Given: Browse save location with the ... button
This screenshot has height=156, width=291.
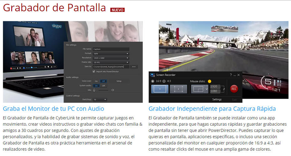Looking at the screenshot, I should tap(134, 67).
